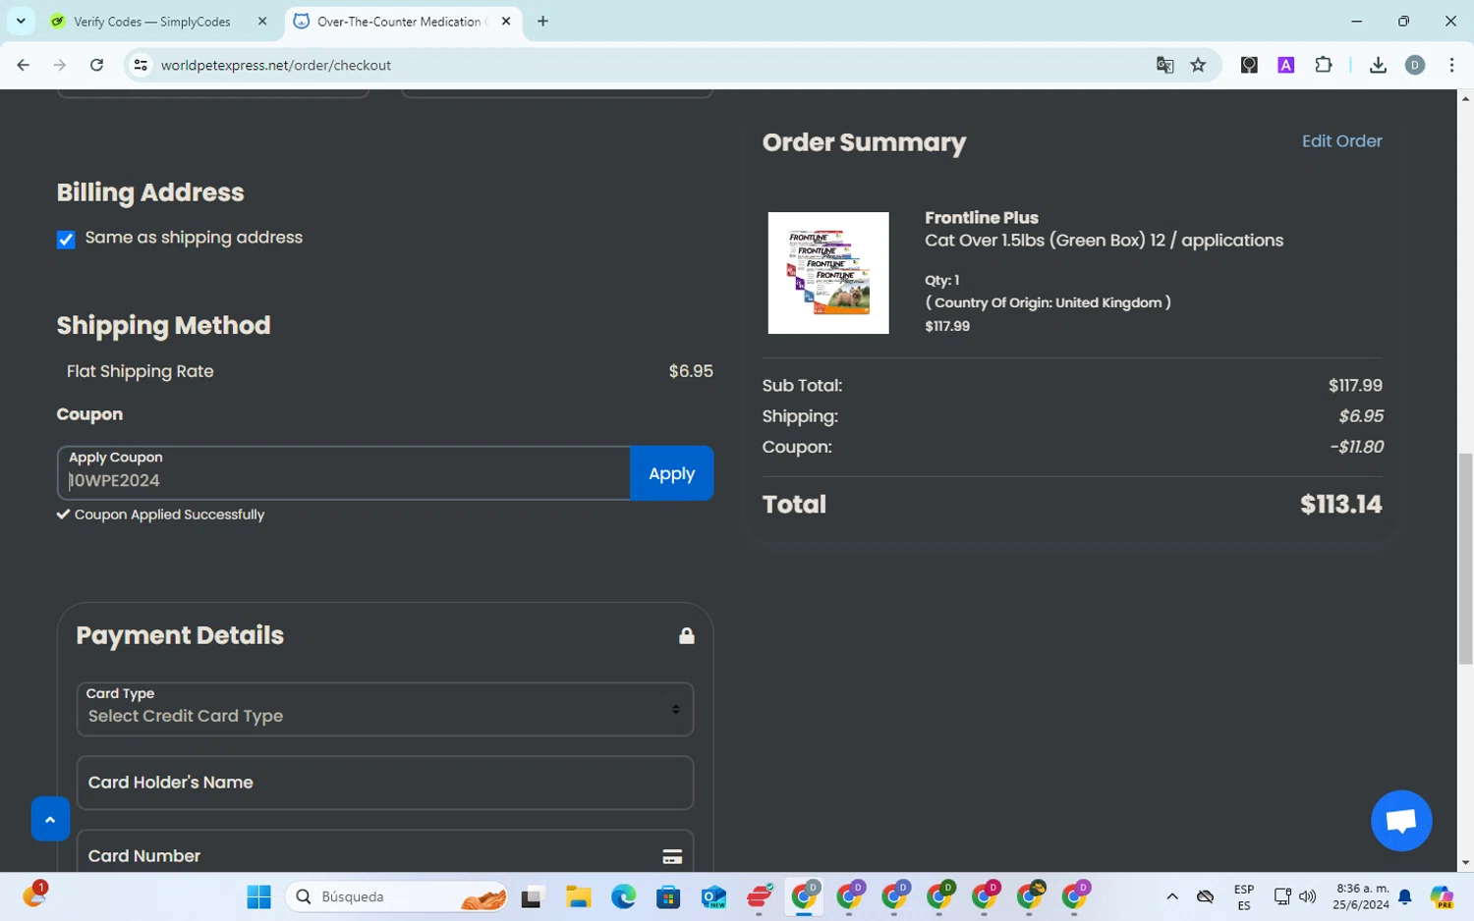Open Microsoft Edge from the taskbar
This screenshot has height=921, width=1474.
click(623, 896)
